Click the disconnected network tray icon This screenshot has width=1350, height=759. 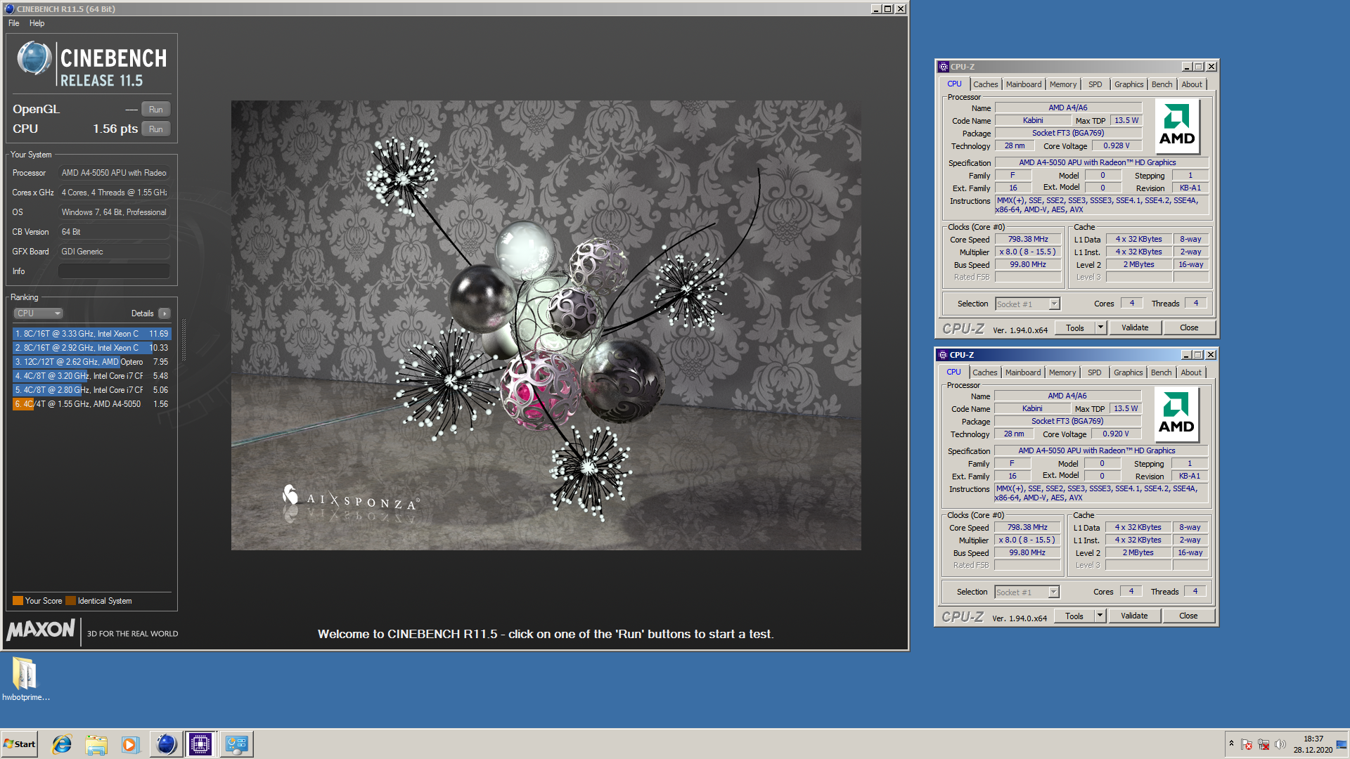coord(1264,744)
